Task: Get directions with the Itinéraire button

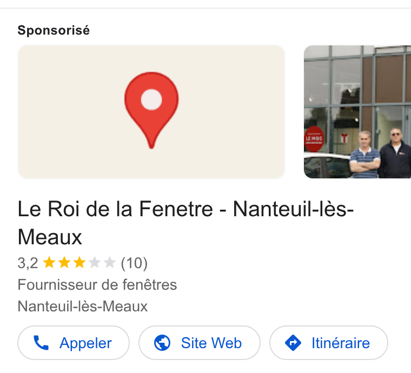Action: pos(329,343)
